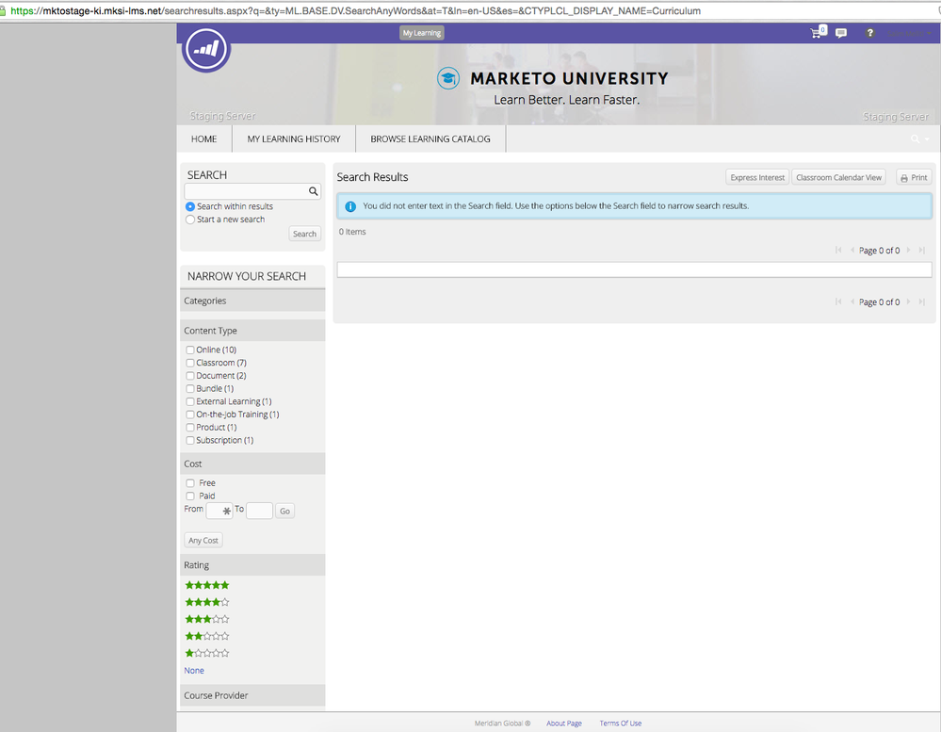This screenshot has width=941, height=732.
Task: Check the Bundle (1) content type
Action: point(190,389)
